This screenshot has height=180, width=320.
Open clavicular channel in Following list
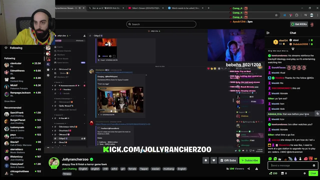click(22, 65)
